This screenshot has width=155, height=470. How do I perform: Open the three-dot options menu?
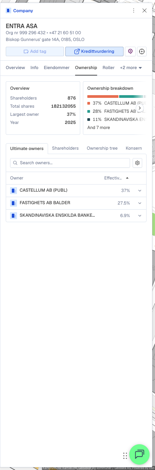pos(134,10)
